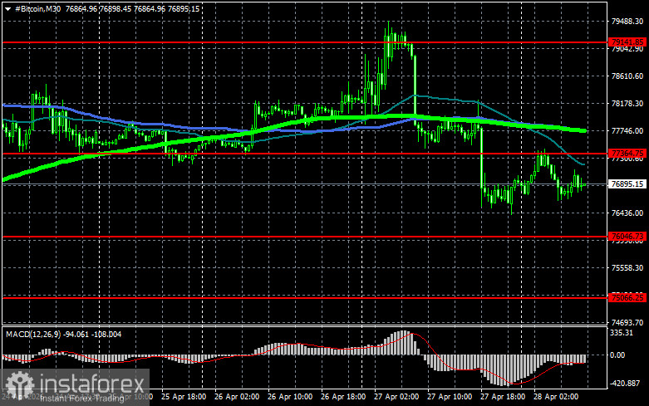The width and height of the screenshot is (649, 406).
Task: Click the dropdown triangle beside #Bitcoin,M30
Action: point(6,7)
